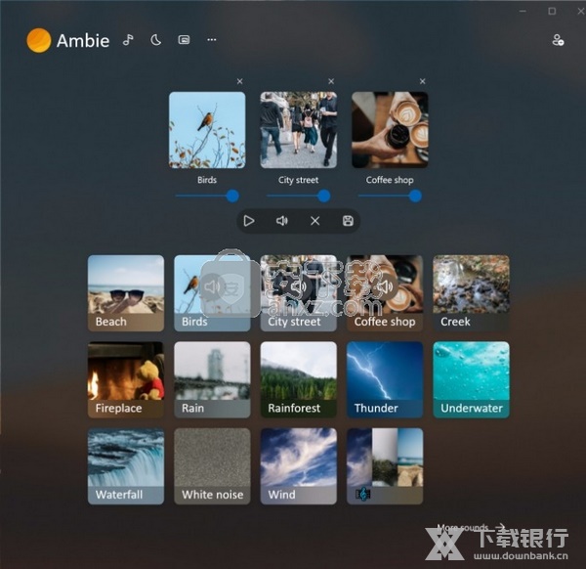Toggle the Creek sound tile
The width and height of the screenshot is (586, 569).
click(472, 293)
